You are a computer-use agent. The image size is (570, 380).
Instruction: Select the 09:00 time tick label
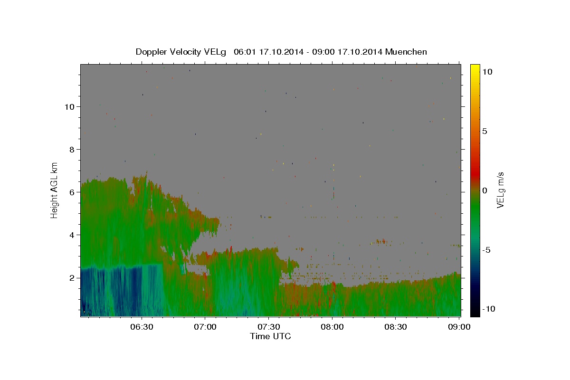(x=458, y=327)
